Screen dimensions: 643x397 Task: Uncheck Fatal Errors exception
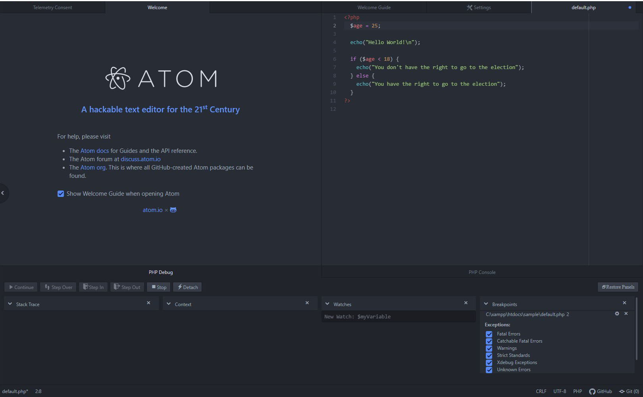click(x=489, y=334)
